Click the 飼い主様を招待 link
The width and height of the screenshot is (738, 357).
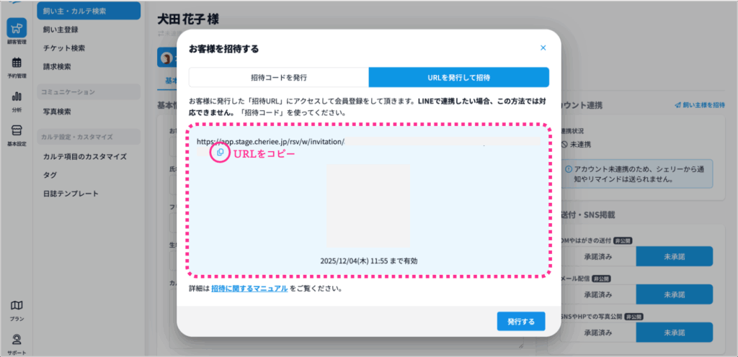(x=699, y=105)
